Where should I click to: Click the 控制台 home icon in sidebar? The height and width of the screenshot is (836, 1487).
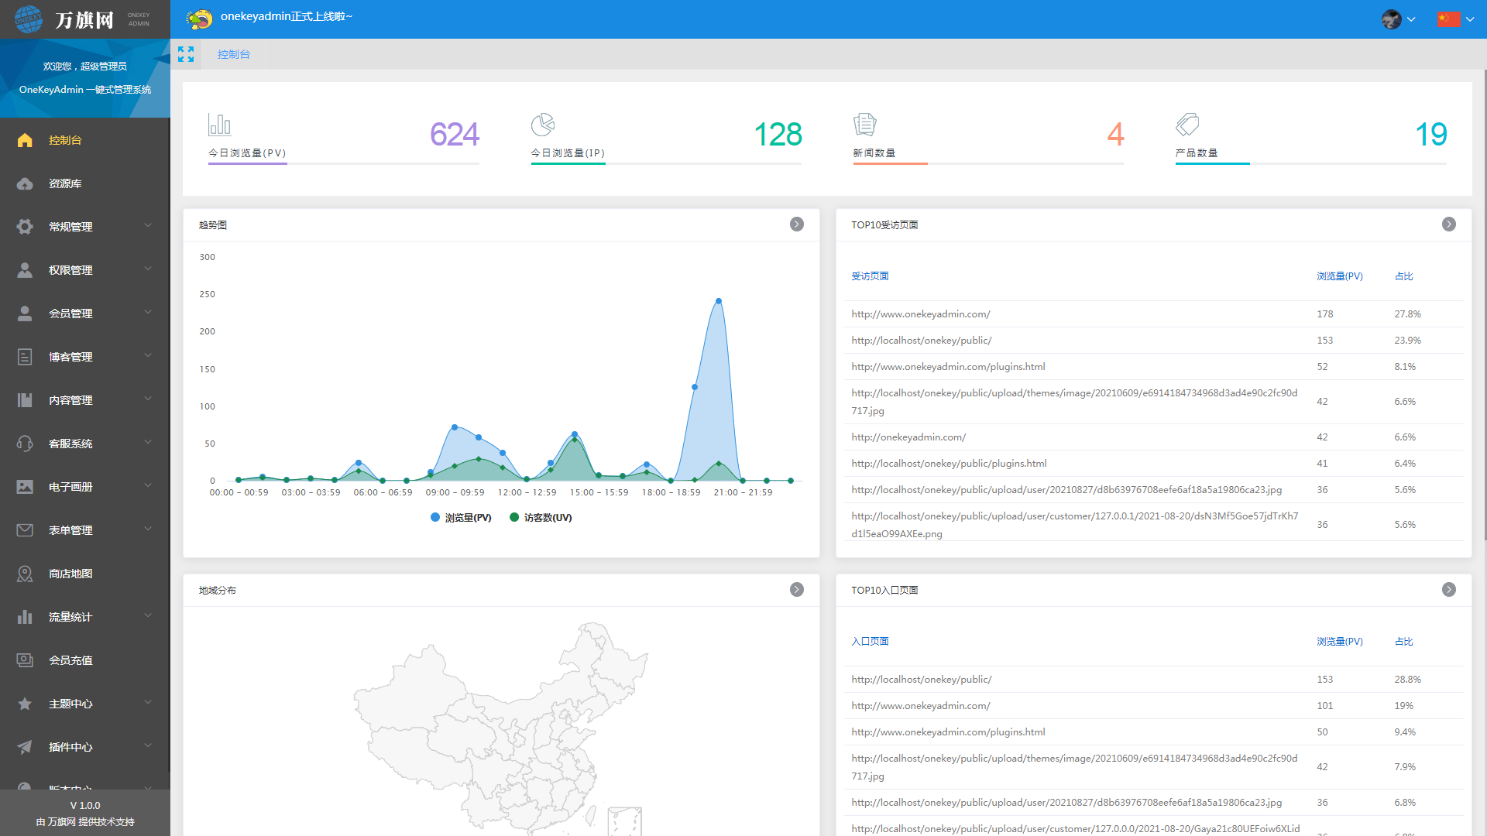pyautogui.click(x=25, y=140)
